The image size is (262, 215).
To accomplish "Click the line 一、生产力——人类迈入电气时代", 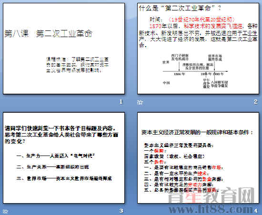I will [56, 156].
